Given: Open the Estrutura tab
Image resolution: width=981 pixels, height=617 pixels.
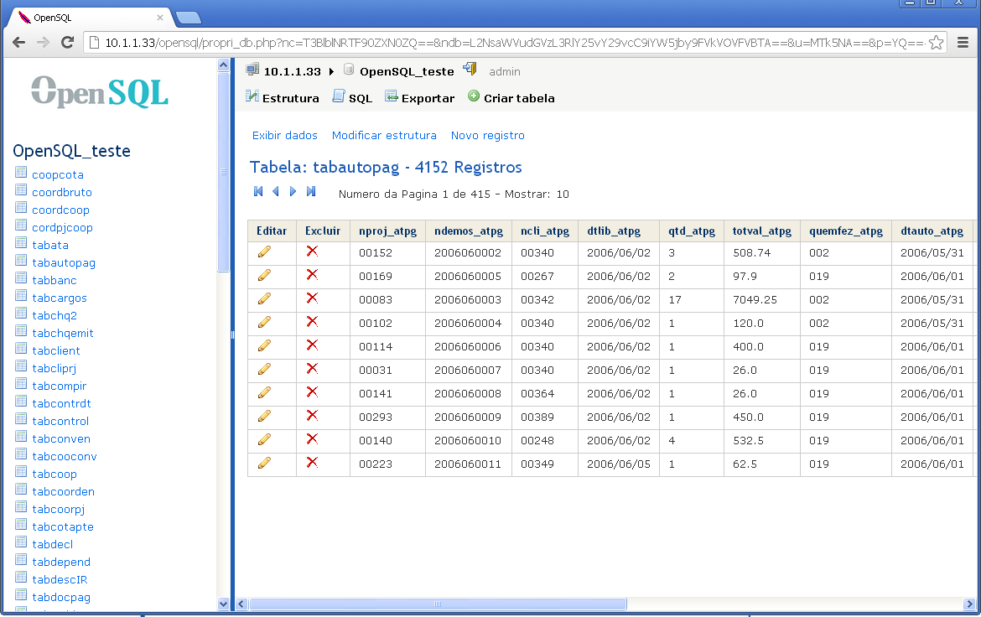Looking at the screenshot, I should [x=283, y=97].
